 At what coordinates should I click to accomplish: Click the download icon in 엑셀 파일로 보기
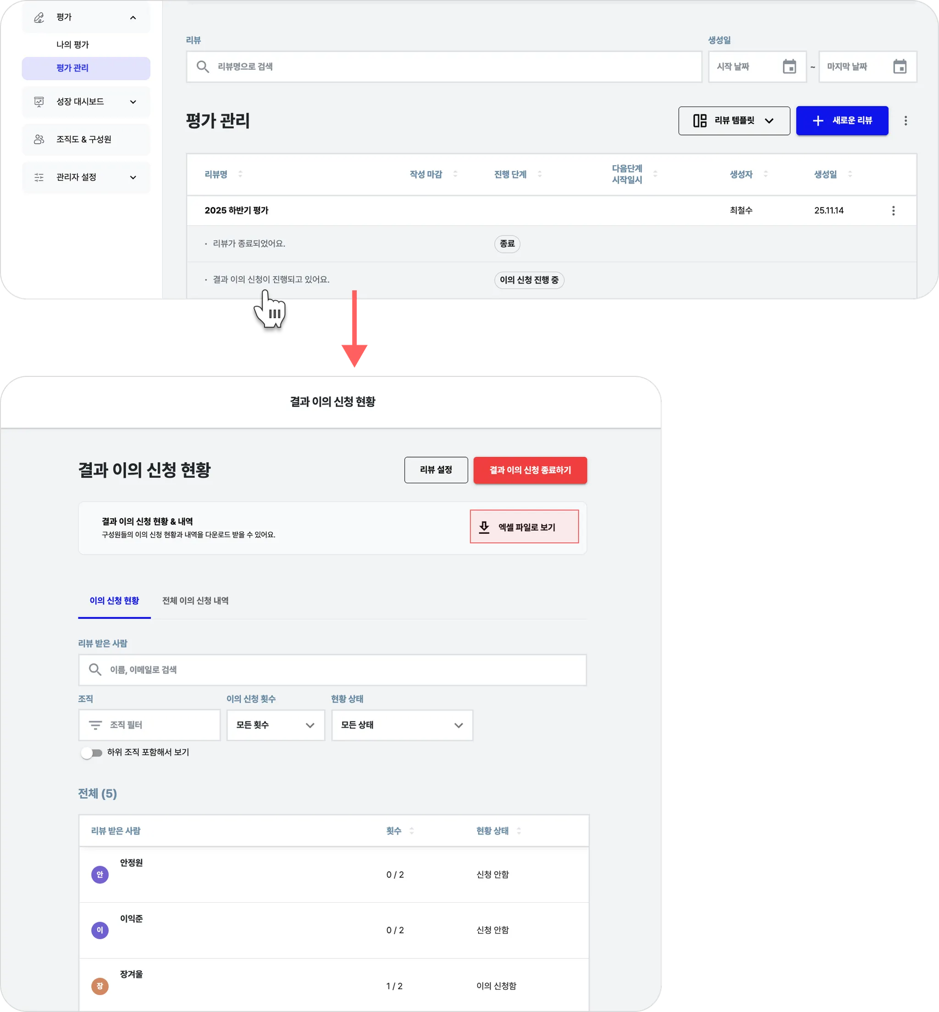point(484,527)
